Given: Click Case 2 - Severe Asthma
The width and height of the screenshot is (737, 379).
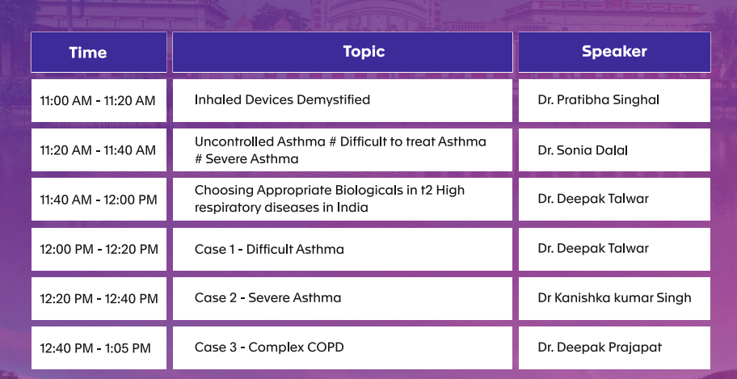Looking at the screenshot, I should [x=267, y=298].
